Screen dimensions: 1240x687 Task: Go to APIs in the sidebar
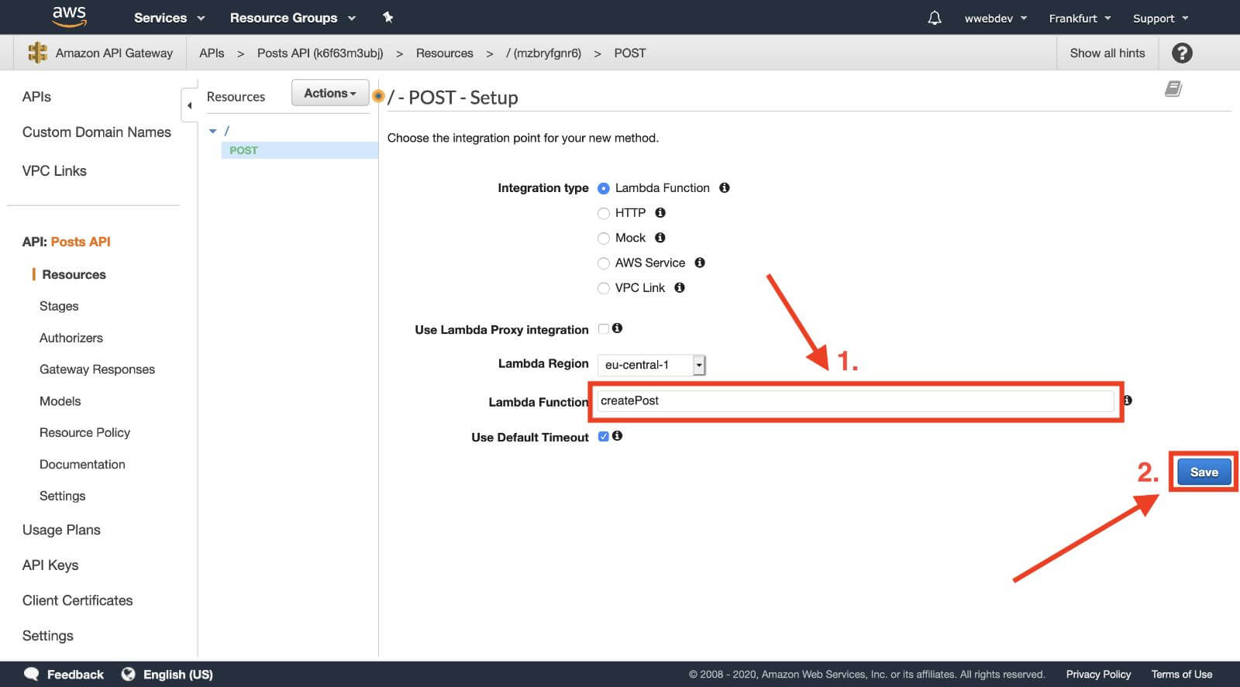36,97
